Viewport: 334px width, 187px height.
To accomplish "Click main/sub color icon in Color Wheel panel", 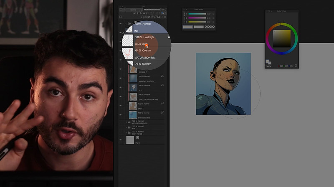I will click(x=268, y=62).
